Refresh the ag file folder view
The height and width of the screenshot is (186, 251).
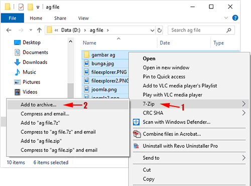[x=160, y=30]
